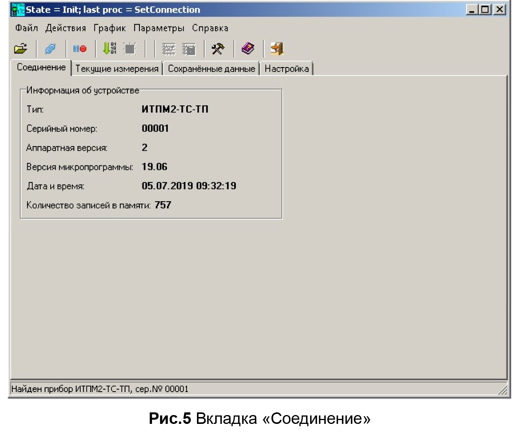
Task: Open the Справка menu
Action: pyautogui.click(x=210, y=28)
